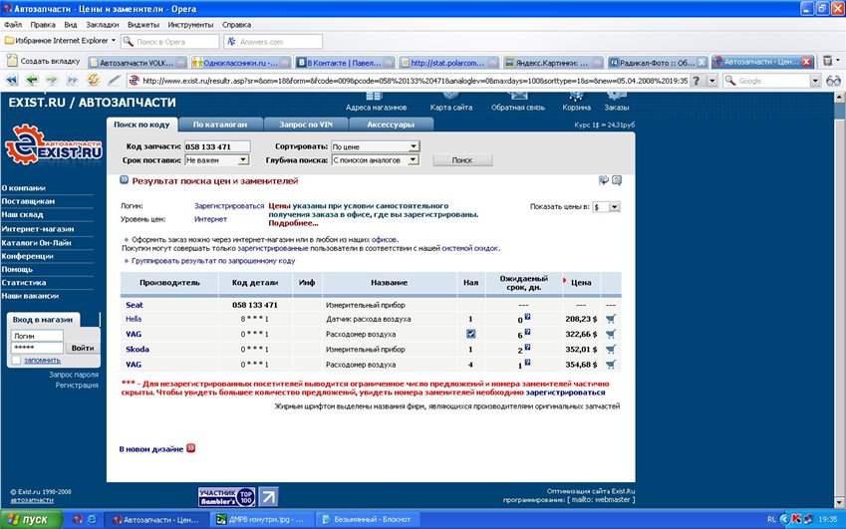
Task: Expand the address bar history dropdown
Action: pos(712,81)
